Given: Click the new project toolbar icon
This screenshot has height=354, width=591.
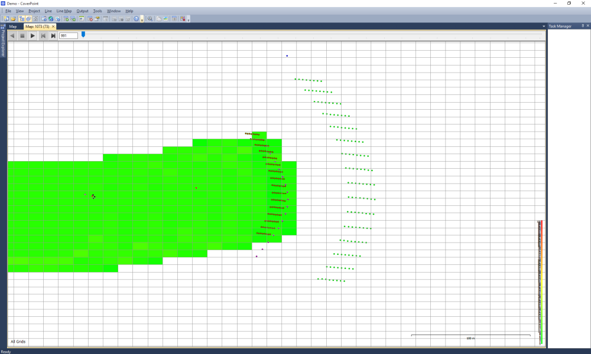Looking at the screenshot, I should point(6,19).
